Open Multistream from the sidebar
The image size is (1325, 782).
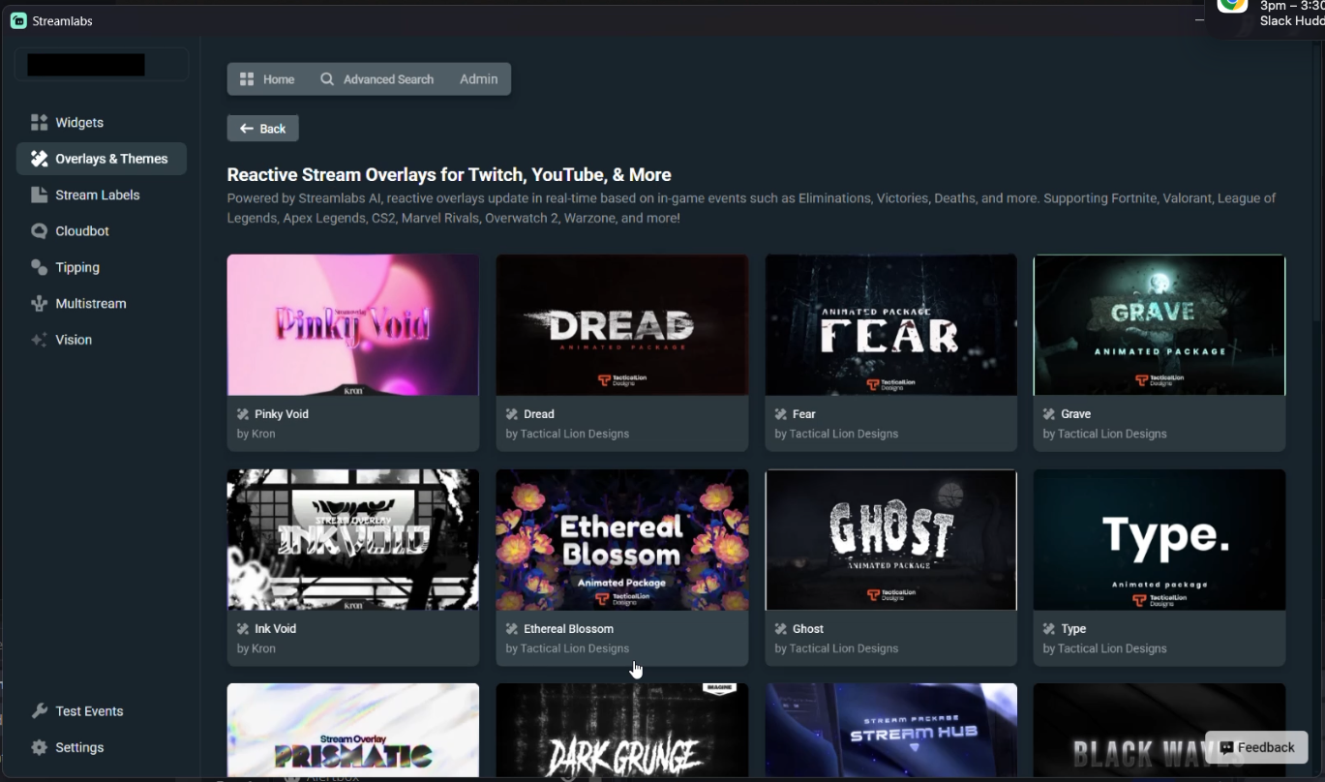[x=102, y=304]
